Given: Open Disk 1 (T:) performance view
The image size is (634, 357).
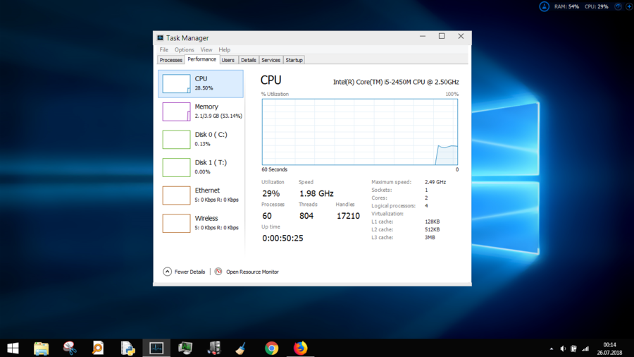Looking at the screenshot, I should (201, 167).
